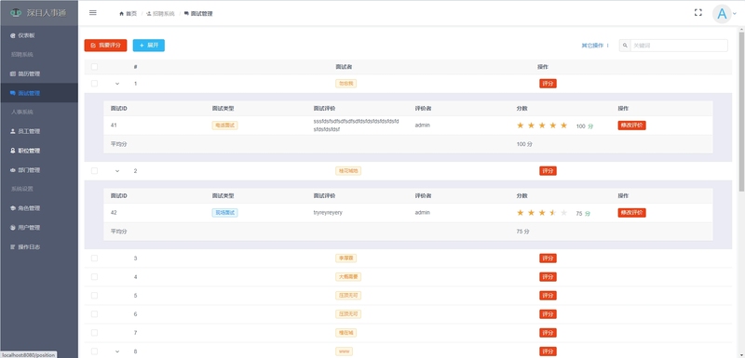Screen dimensions: 745x358
Task: Click 修改评价 for interview ID 41
Action: coord(632,126)
